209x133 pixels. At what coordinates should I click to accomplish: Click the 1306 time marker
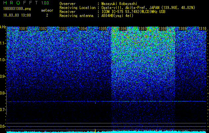click(x=123, y=29)
